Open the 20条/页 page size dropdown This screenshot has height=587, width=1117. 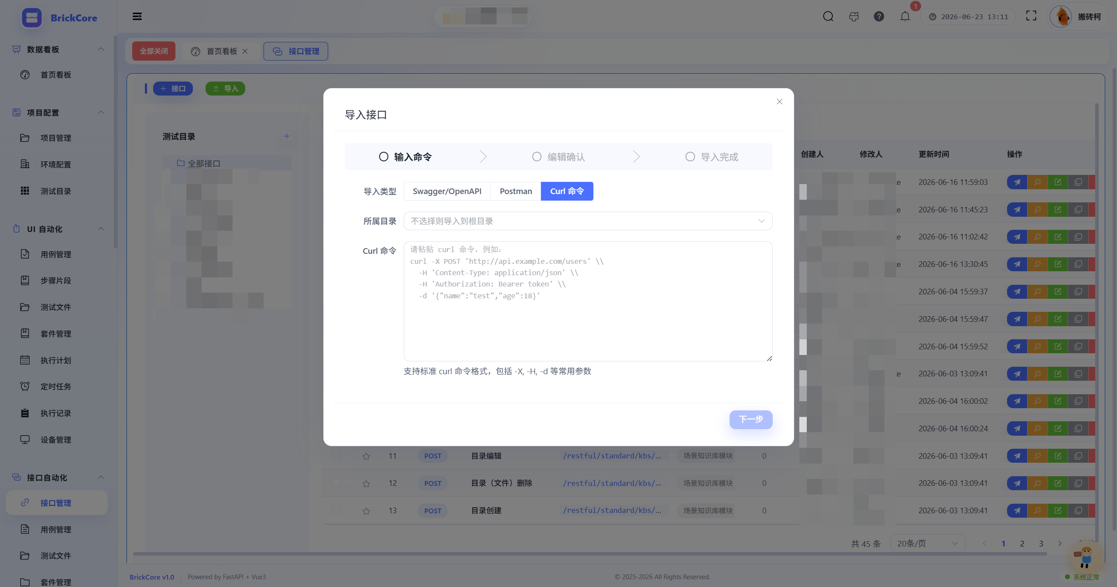pos(928,543)
